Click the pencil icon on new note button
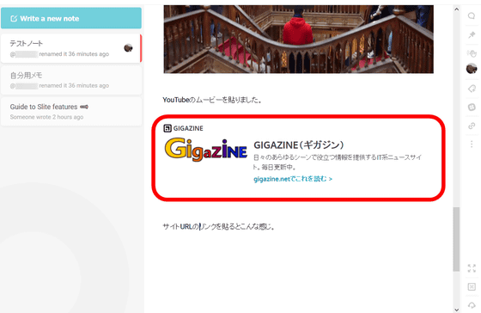Image resolution: width=481 pixels, height=313 pixels. [14, 18]
